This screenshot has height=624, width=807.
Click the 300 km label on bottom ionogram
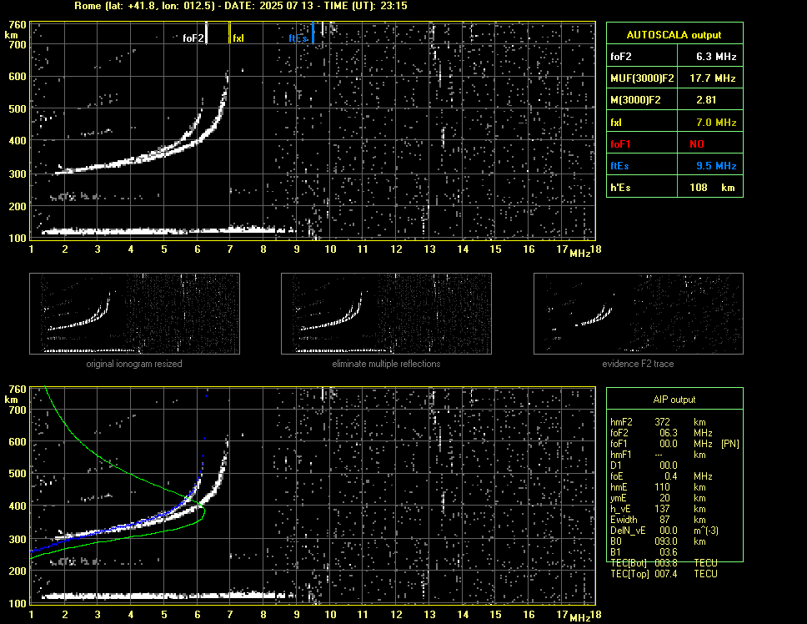tap(18, 539)
